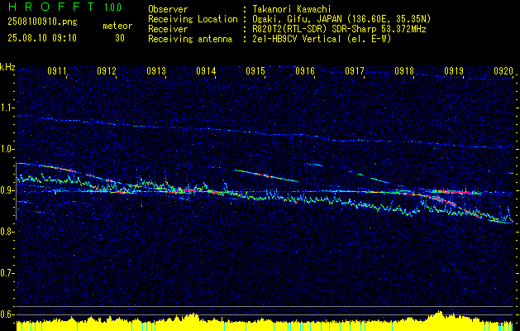
Task: Click frequency axis label 0.9
Action: (x=7, y=190)
